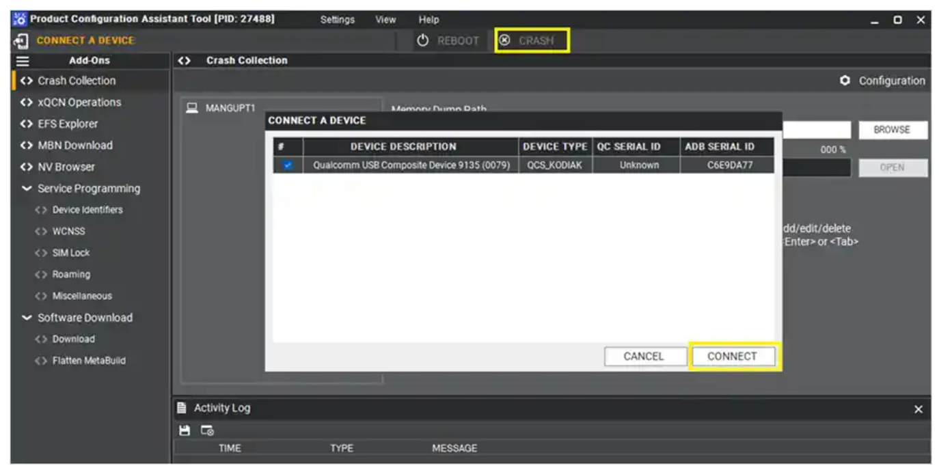Screen dimensions: 939x468
Task: Select Device Identifiers in the sidebar
Action: click(x=87, y=210)
